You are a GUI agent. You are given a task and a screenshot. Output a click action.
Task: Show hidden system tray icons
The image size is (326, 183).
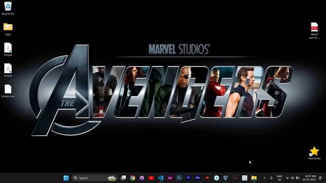tap(264, 178)
